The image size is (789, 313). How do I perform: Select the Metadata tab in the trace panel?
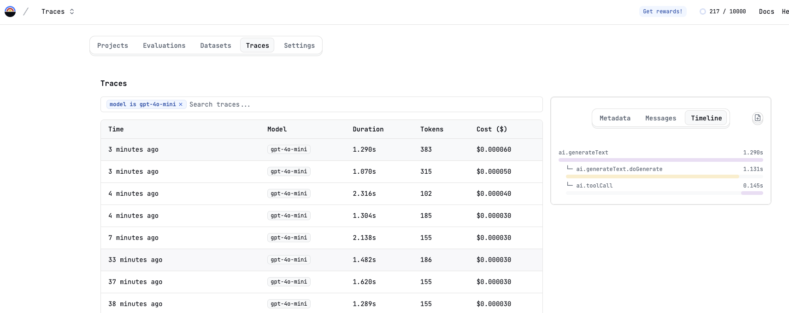(x=615, y=118)
